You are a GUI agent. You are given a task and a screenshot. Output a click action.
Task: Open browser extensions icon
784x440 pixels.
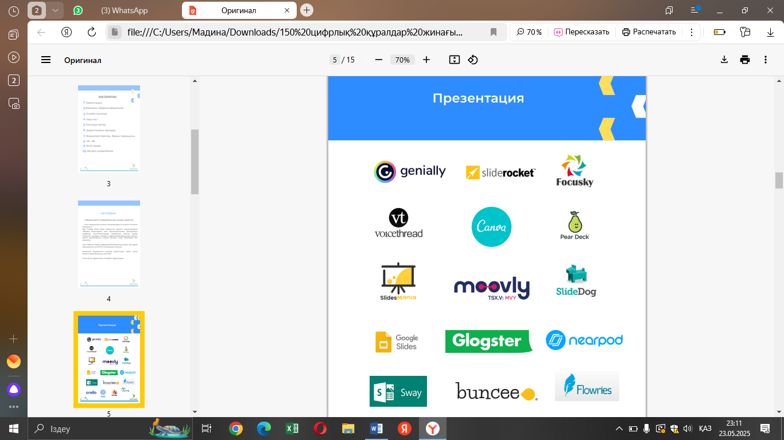pos(745,32)
